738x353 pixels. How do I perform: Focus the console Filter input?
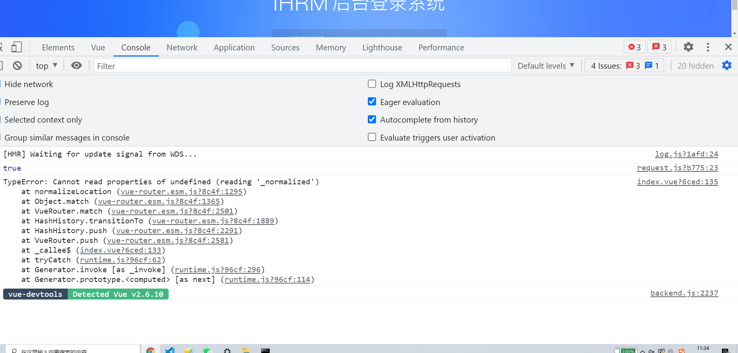tap(302, 66)
